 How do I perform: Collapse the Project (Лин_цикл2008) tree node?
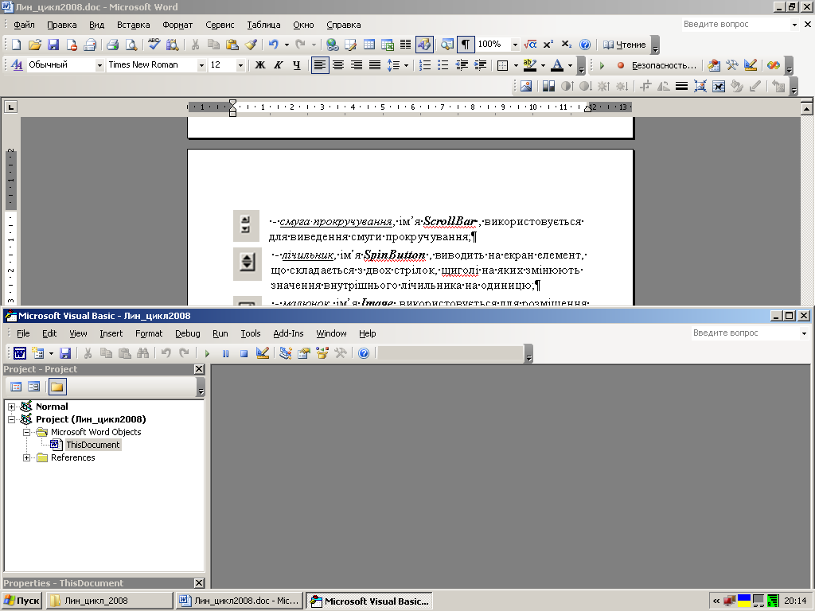point(11,419)
